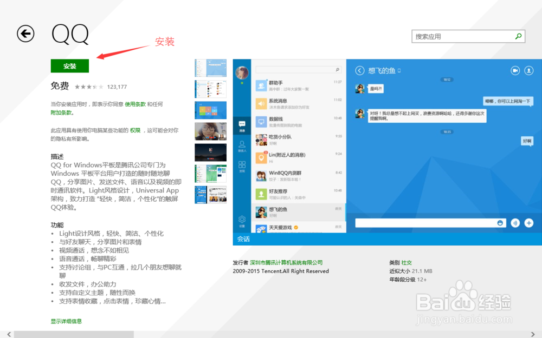Click 显示详细信息 show details link
542x338 pixels.
click(x=66, y=321)
